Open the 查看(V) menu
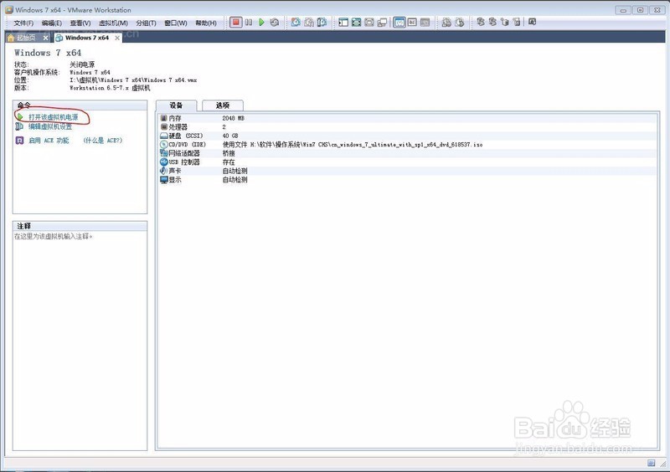 point(80,23)
